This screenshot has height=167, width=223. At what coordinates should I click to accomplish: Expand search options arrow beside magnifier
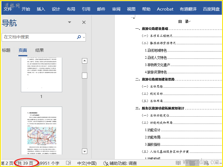point(84,37)
